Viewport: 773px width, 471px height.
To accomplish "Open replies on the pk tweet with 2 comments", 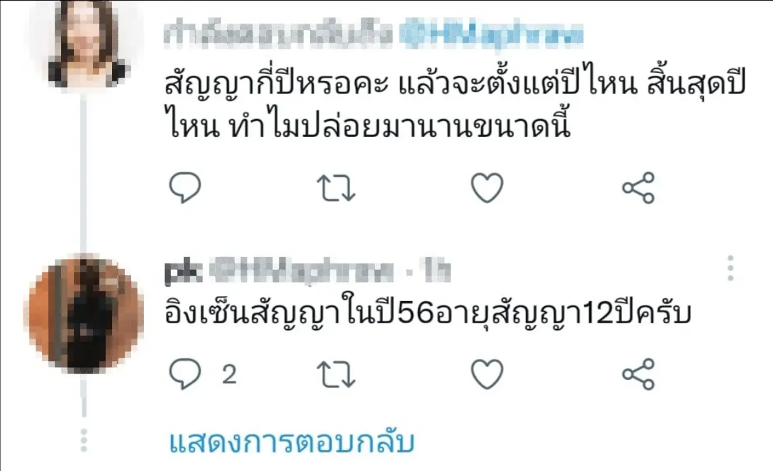I will point(185,374).
